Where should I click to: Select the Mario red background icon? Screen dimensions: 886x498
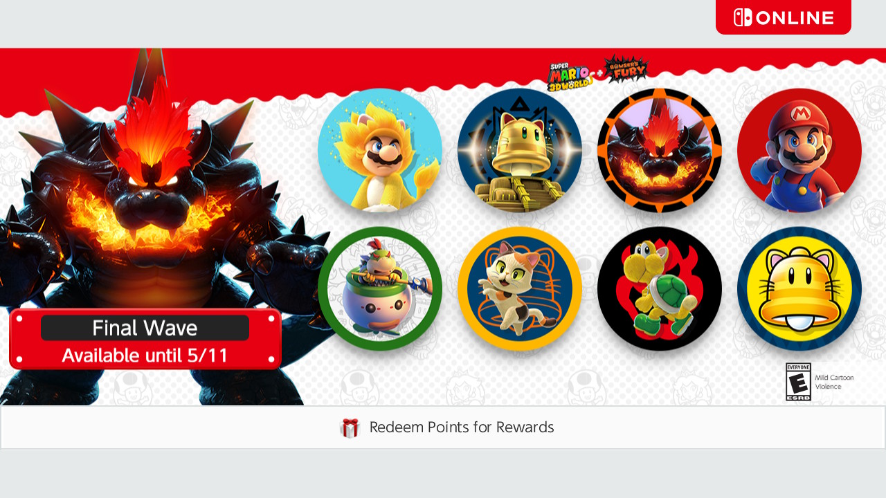tap(799, 150)
